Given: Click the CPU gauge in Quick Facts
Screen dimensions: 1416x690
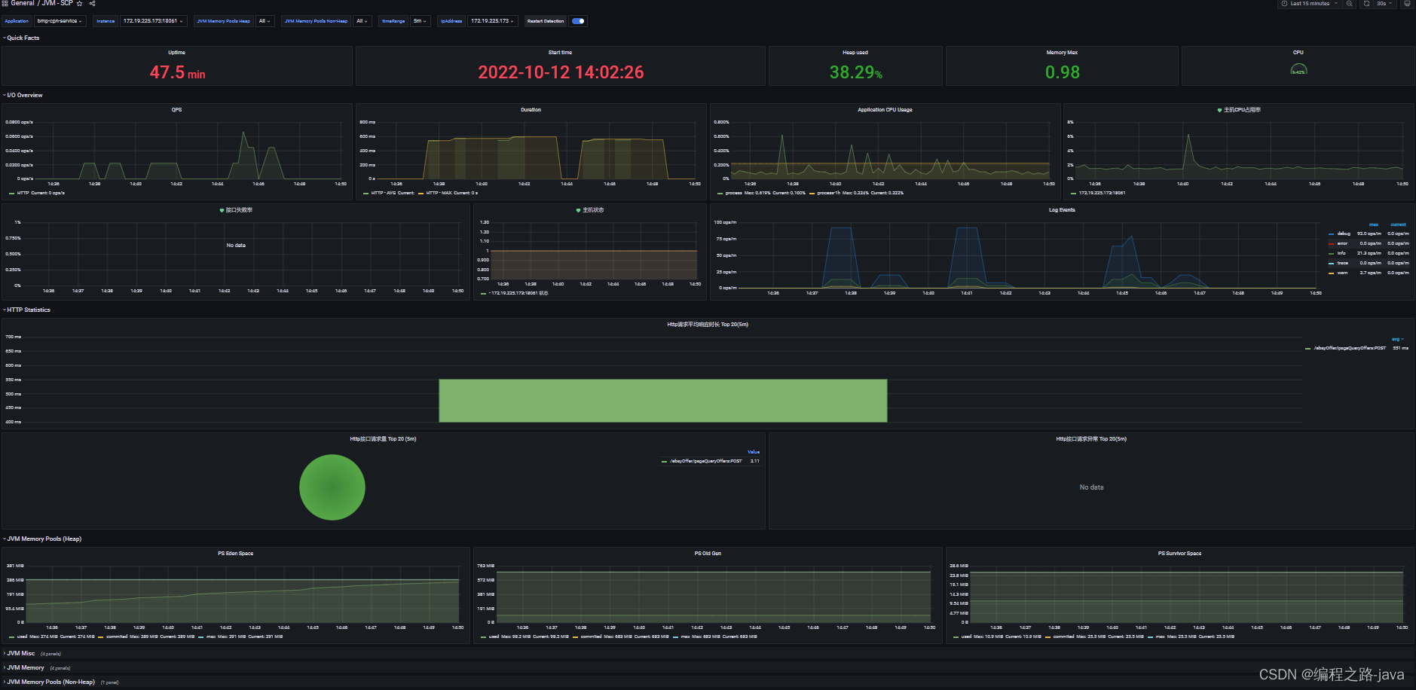Looking at the screenshot, I should point(1298,69).
